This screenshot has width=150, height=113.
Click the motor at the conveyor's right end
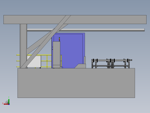pos(131,60)
